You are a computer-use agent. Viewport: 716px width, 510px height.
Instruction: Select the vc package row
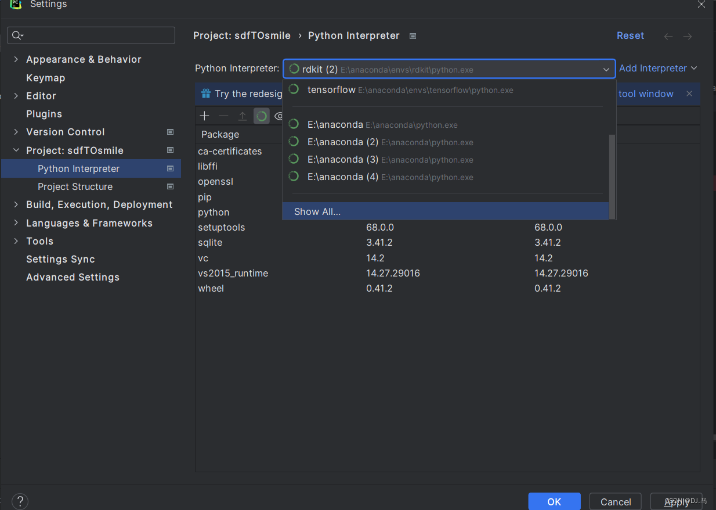(x=447, y=258)
